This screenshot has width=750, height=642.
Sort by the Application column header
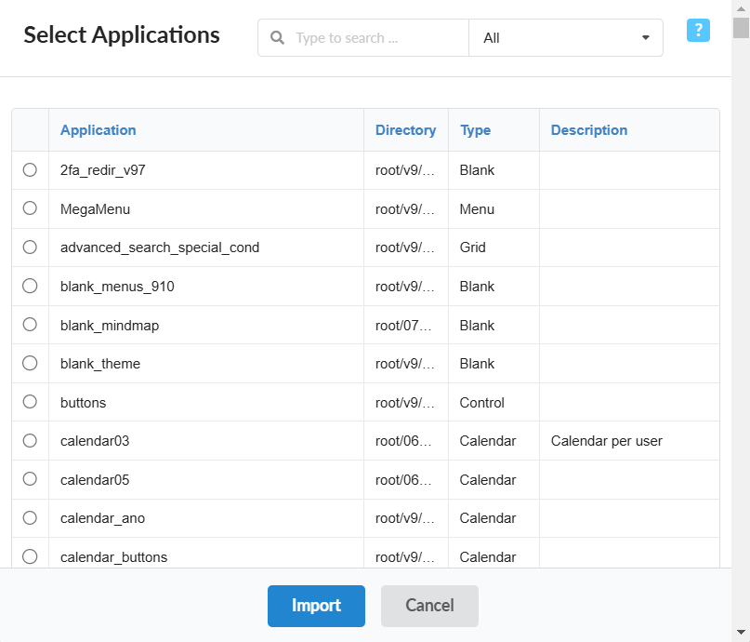98,130
